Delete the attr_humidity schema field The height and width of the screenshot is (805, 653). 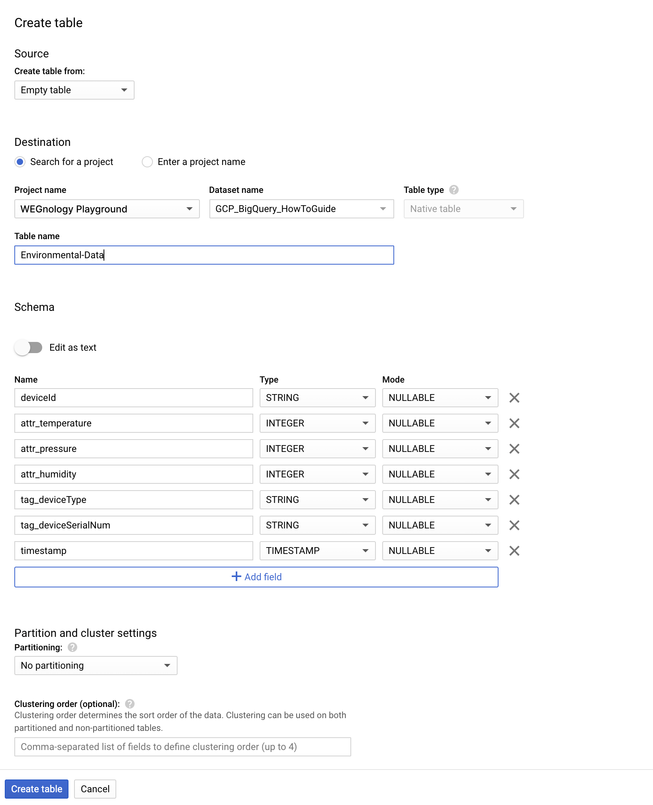514,474
